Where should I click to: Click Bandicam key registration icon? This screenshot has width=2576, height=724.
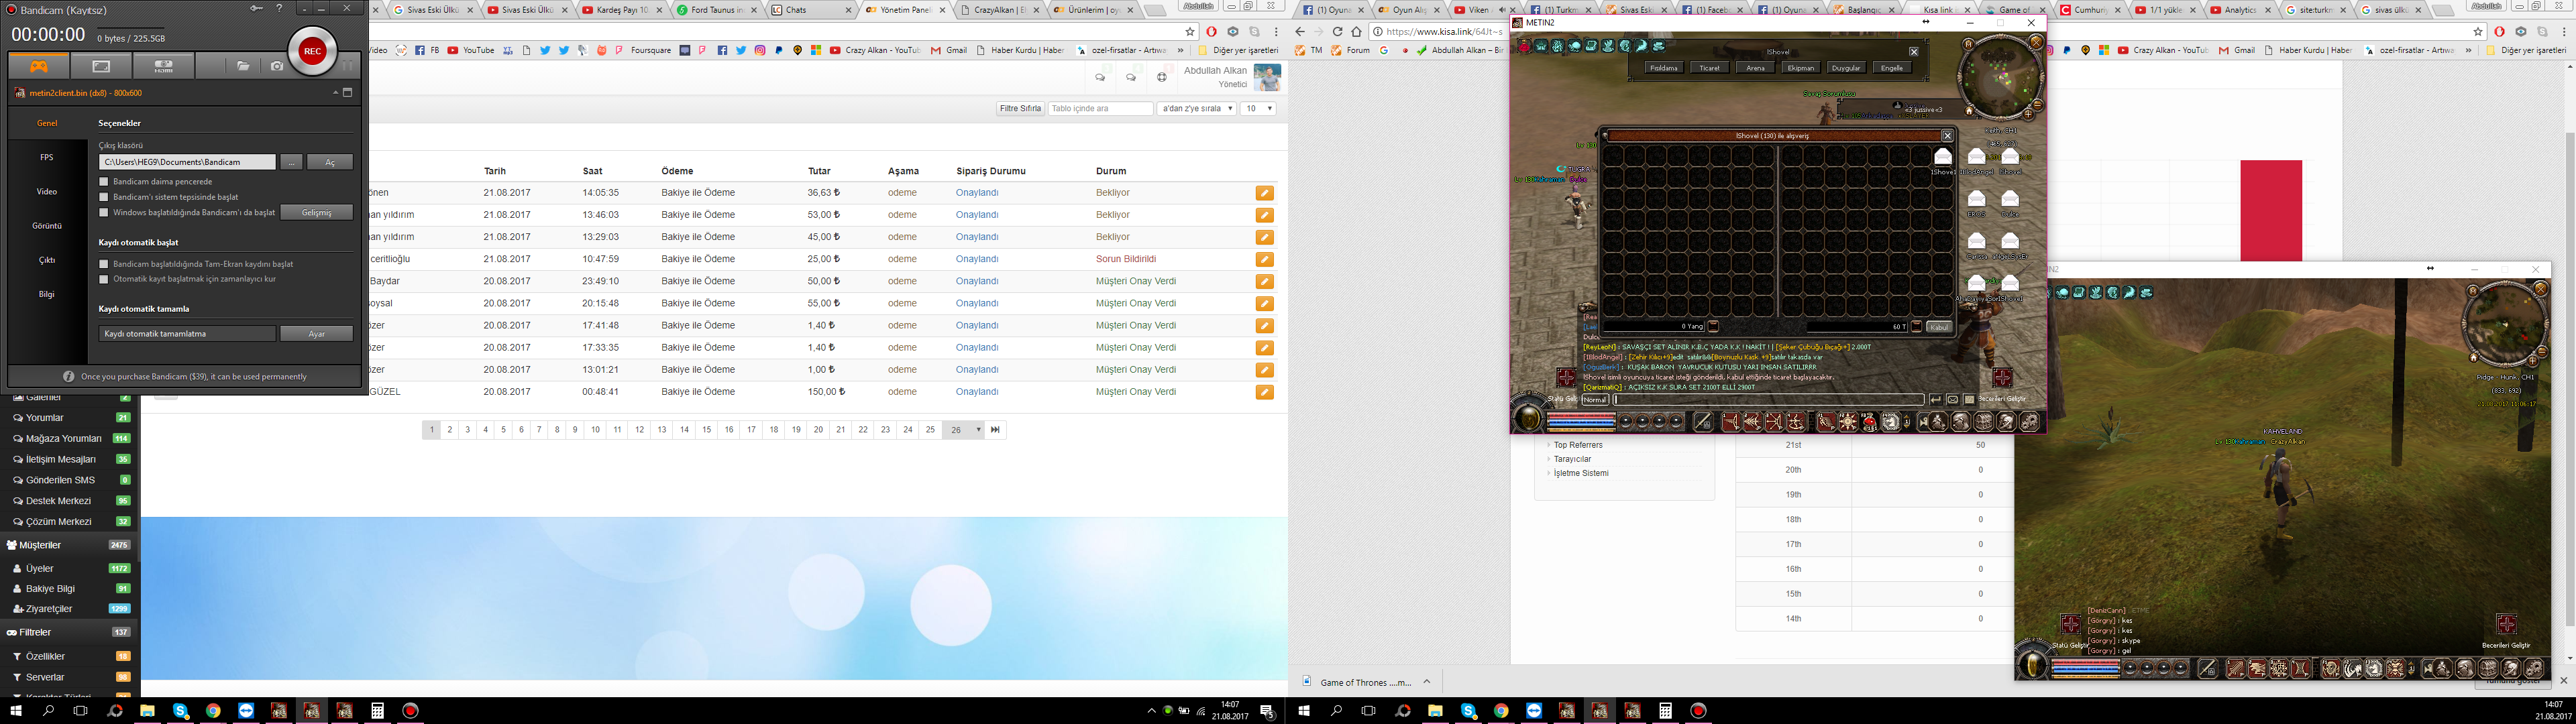pyautogui.click(x=257, y=8)
